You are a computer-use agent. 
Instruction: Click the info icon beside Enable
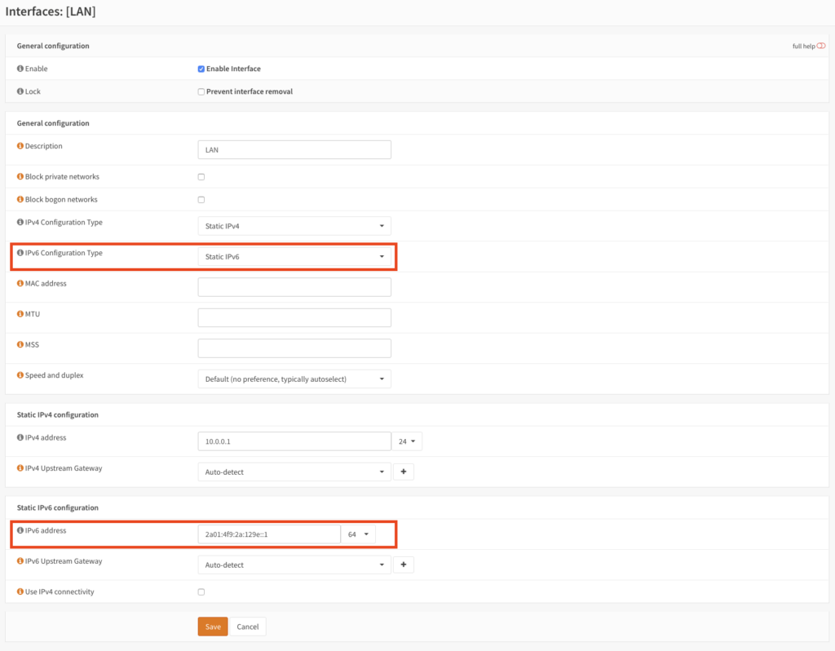click(x=20, y=69)
